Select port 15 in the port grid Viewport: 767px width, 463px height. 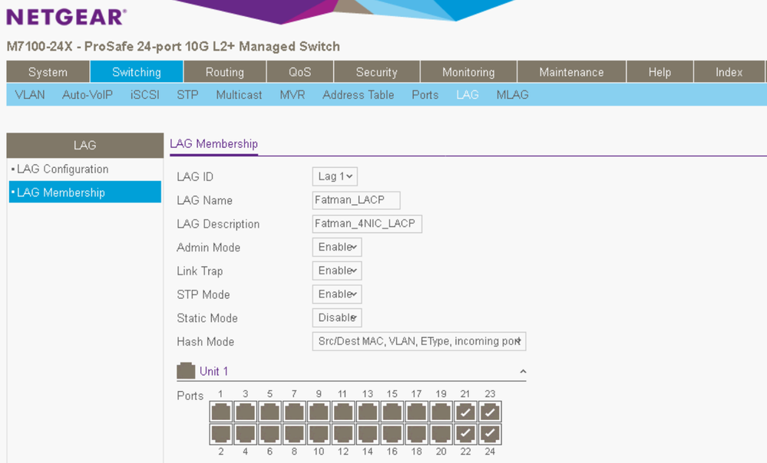[392, 412]
